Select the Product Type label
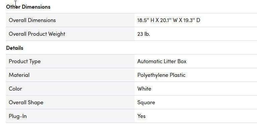 click(25, 61)
